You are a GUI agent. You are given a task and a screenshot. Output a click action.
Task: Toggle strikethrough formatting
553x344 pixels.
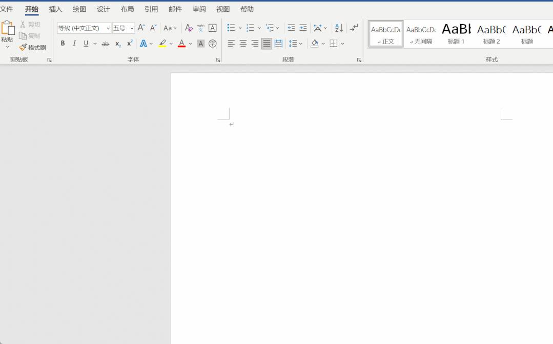(105, 44)
